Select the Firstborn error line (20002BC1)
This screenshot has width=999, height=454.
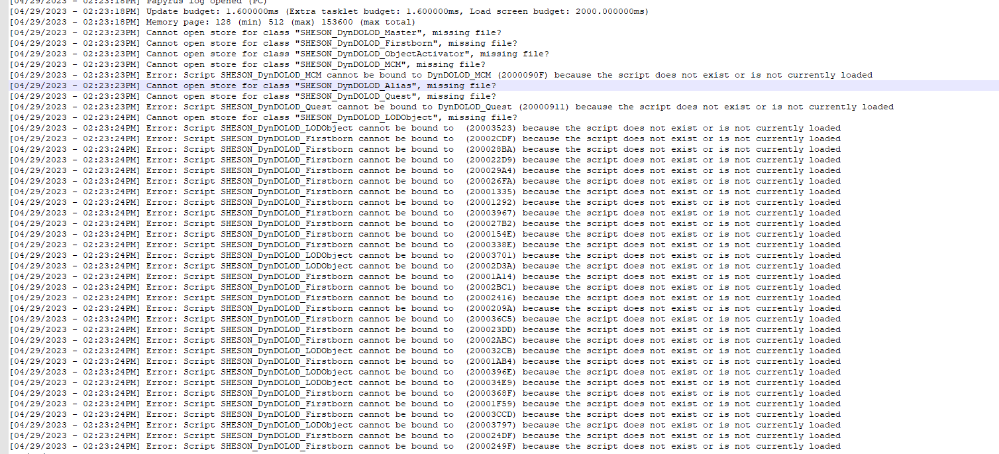(425, 287)
